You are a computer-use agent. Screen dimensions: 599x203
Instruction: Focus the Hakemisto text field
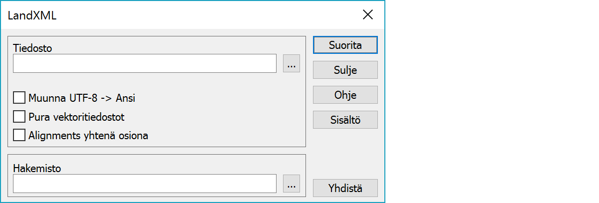(145, 184)
